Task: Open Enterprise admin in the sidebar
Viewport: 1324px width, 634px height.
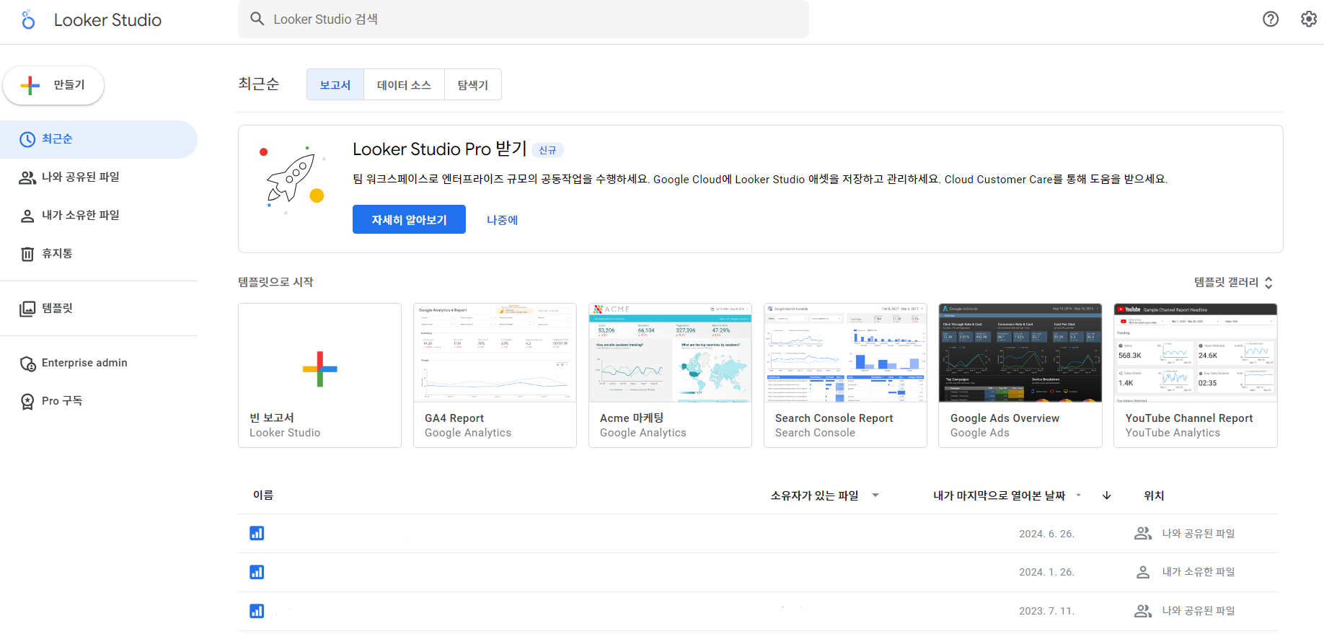Action: point(99,364)
